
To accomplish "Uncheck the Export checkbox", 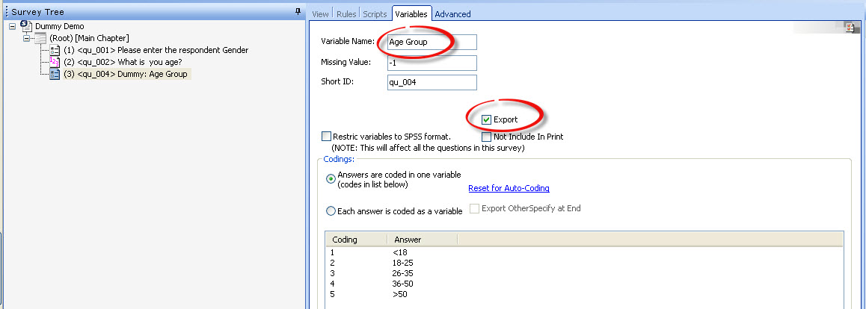I will 486,119.
